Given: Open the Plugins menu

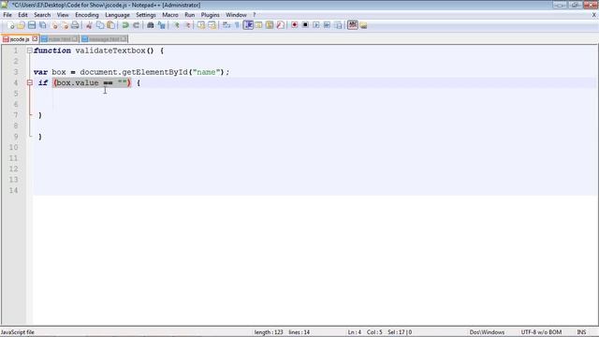Looking at the screenshot, I should pos(210,15).
